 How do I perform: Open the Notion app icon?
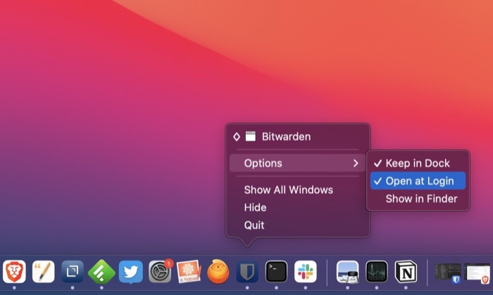(406, 271)
